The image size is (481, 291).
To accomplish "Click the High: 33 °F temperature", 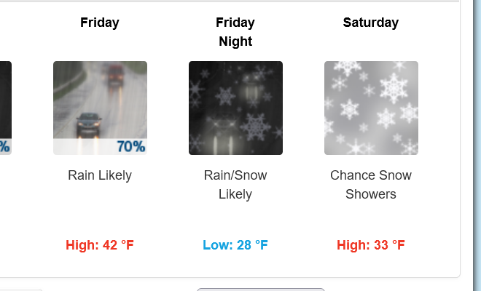I will coord(371,245).
